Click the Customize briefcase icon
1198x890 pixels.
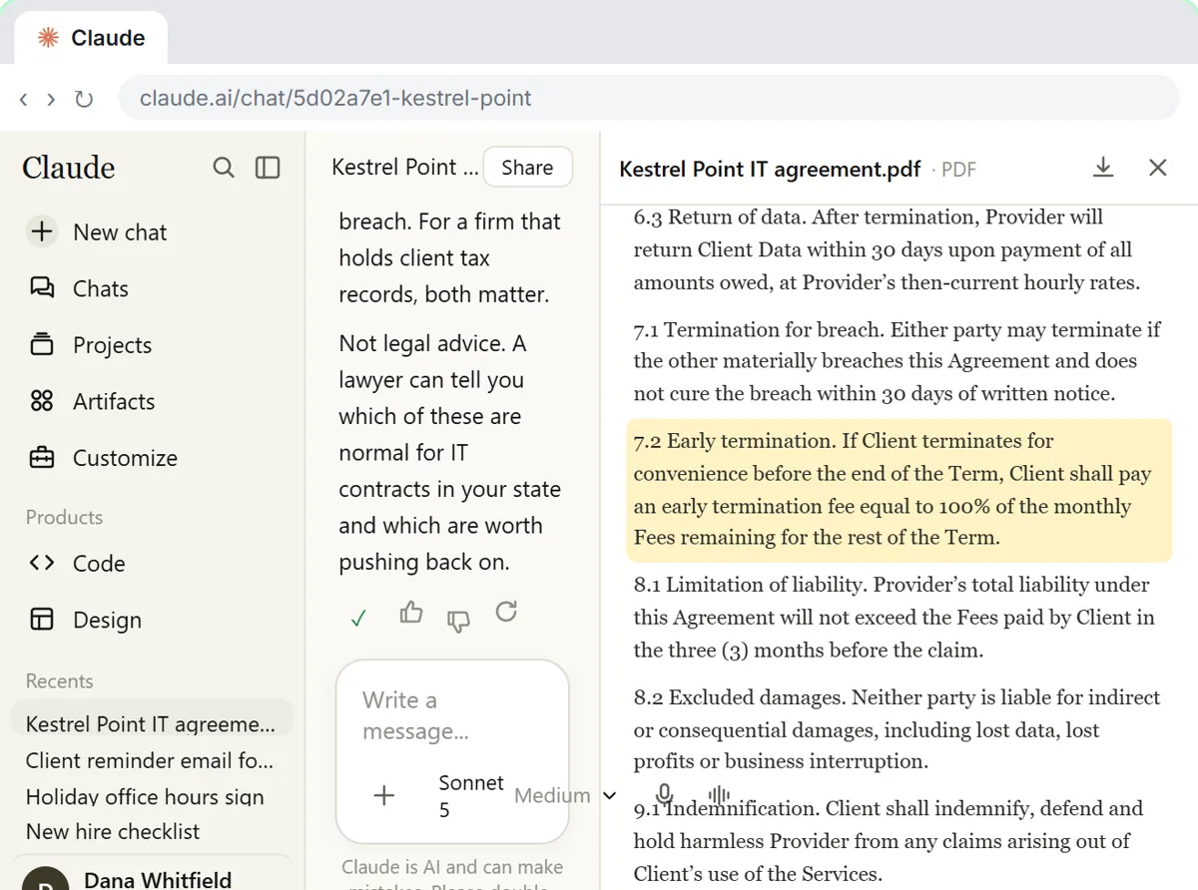click(x=42, y=458)
